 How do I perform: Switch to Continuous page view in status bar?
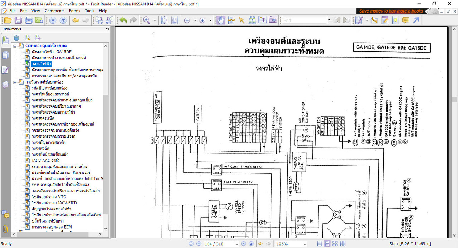coord(327,244)
